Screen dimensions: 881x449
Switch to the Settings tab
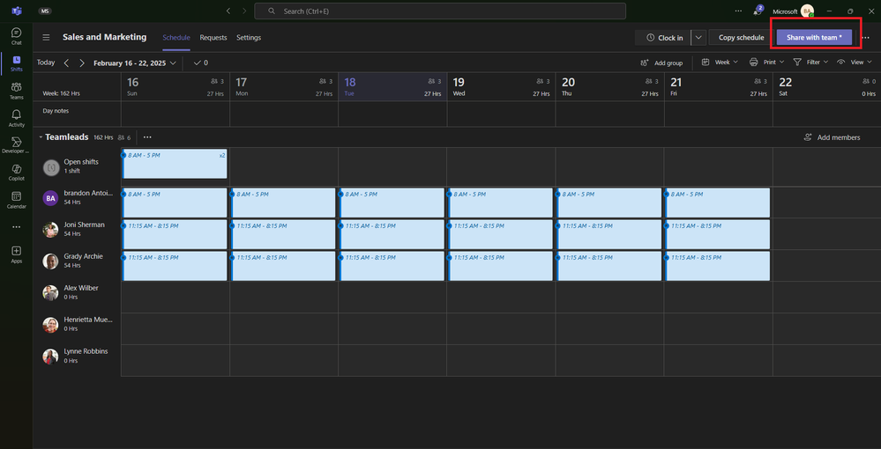pos(249,38)
